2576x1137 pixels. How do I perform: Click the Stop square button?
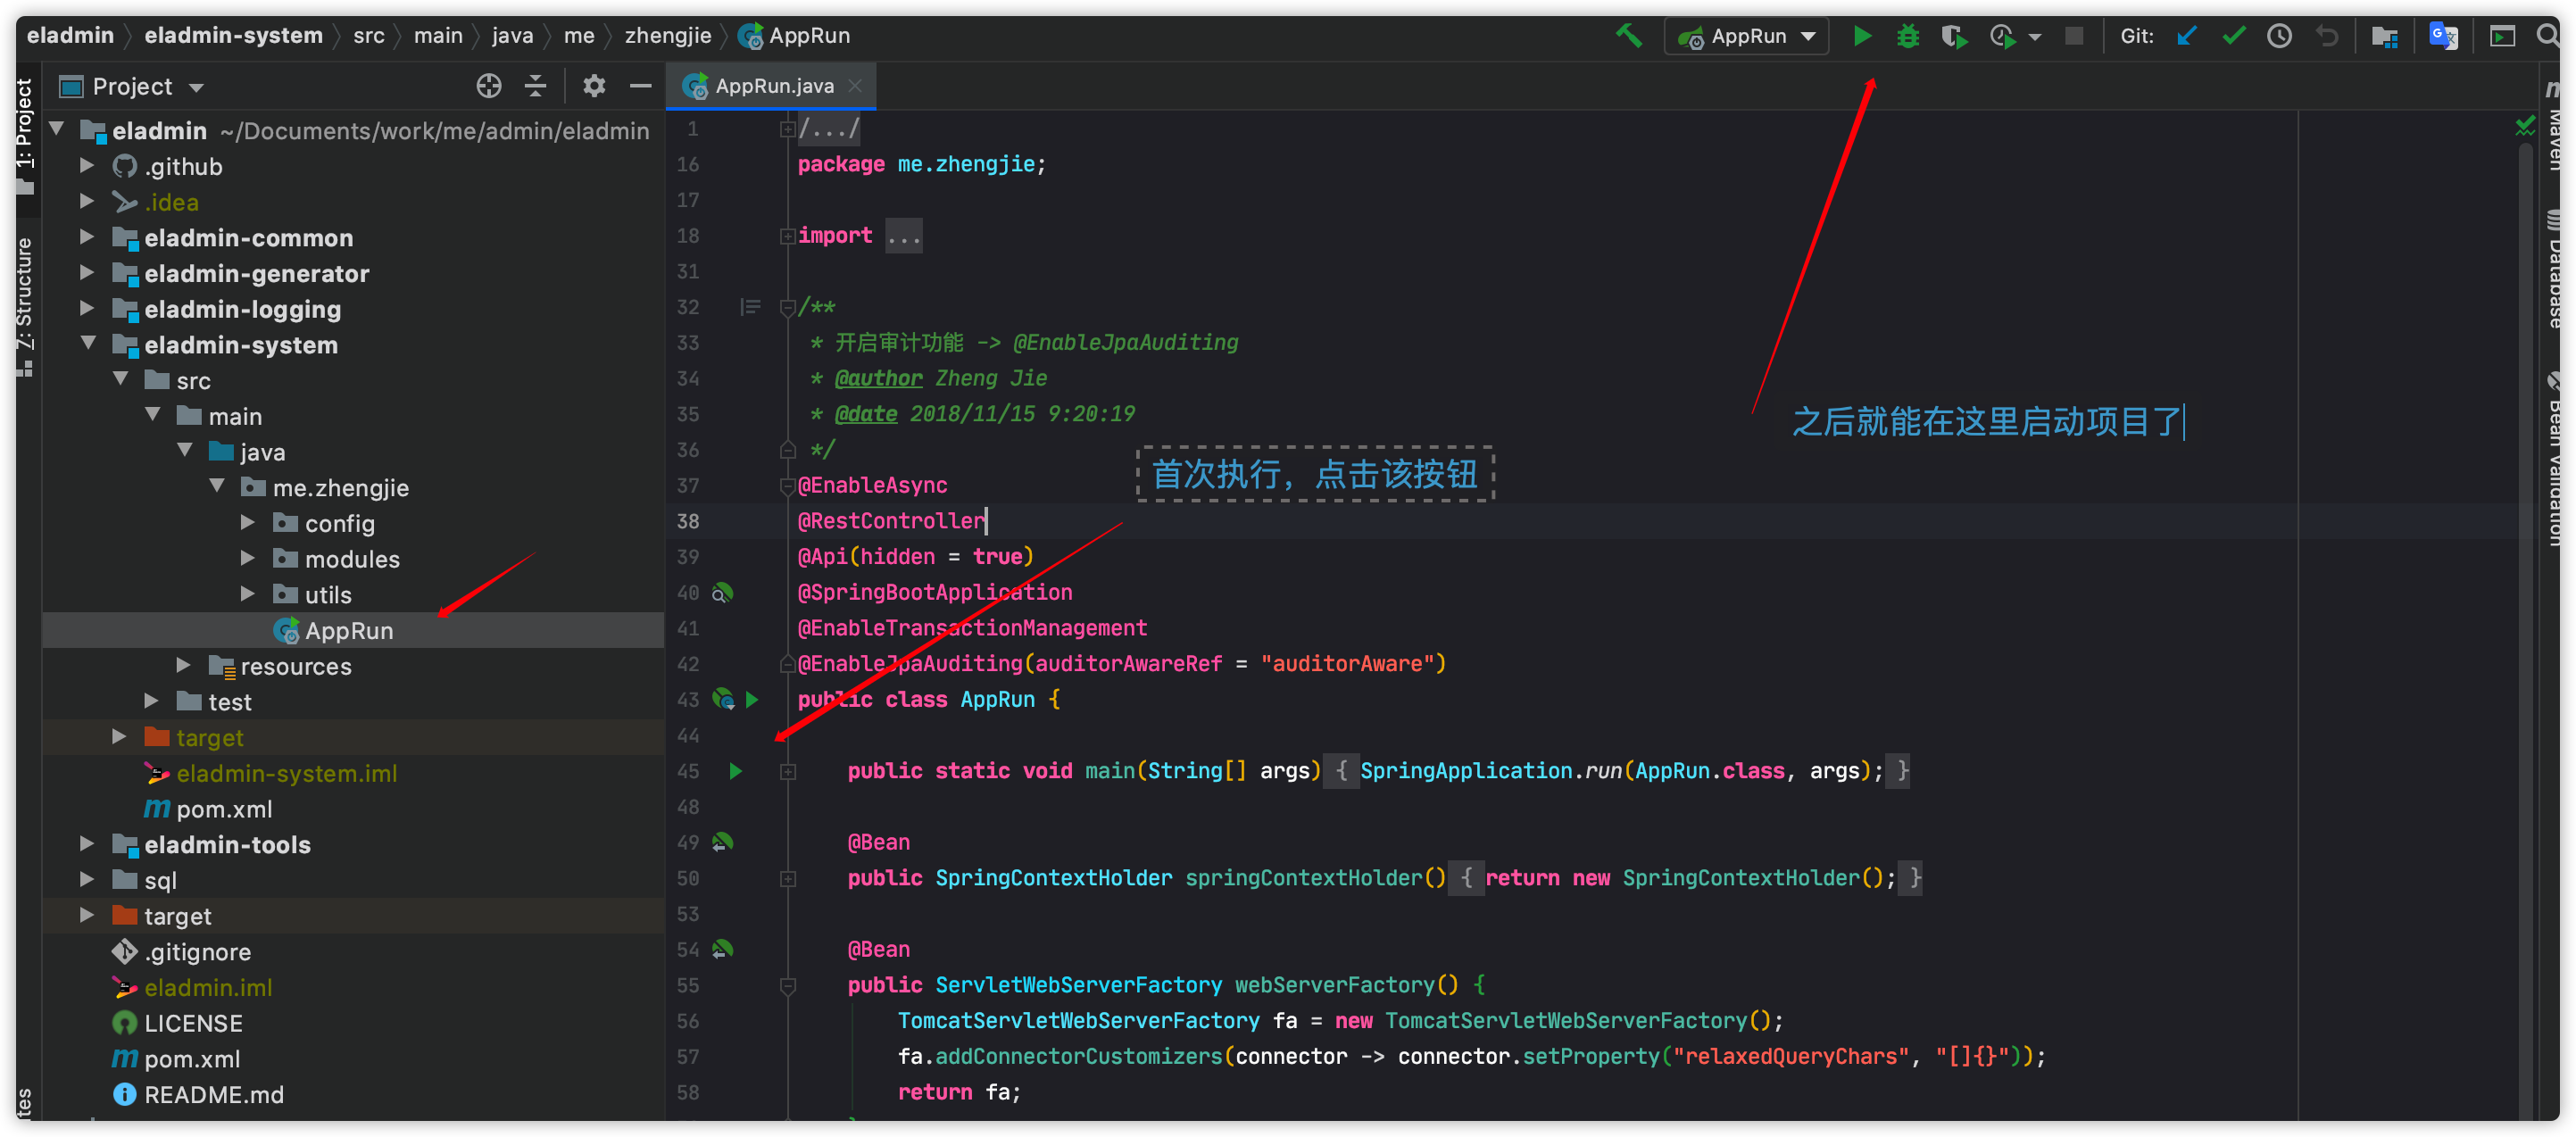click(2074, 36)
